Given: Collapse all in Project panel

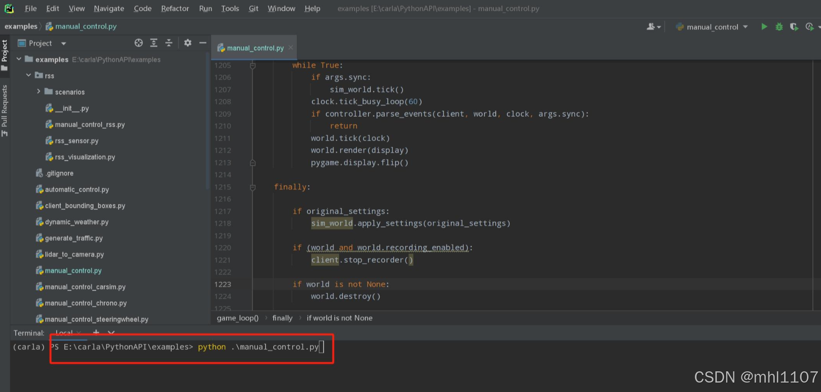Looking at the screenshot, I should [169, 43].
